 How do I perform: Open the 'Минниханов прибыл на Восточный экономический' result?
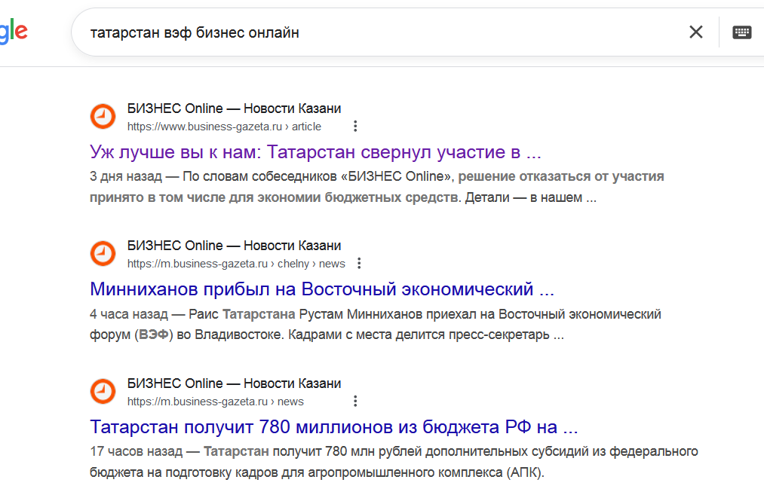321,289
